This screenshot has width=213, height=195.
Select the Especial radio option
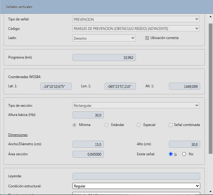click(139, 125)
